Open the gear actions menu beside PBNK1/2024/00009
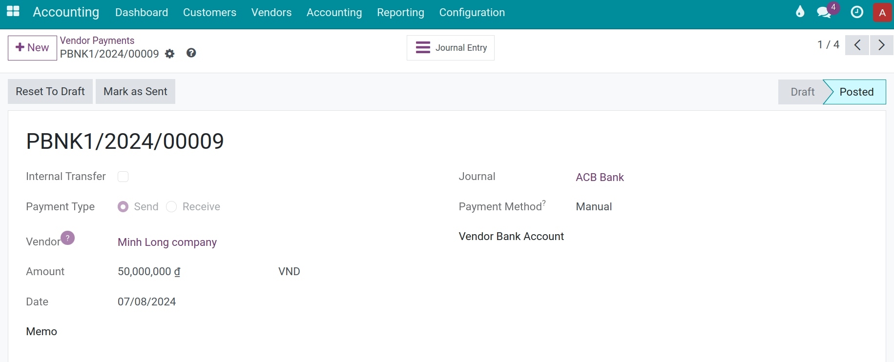This screenshot has width=894, height=362. click(x=169, y=54)
